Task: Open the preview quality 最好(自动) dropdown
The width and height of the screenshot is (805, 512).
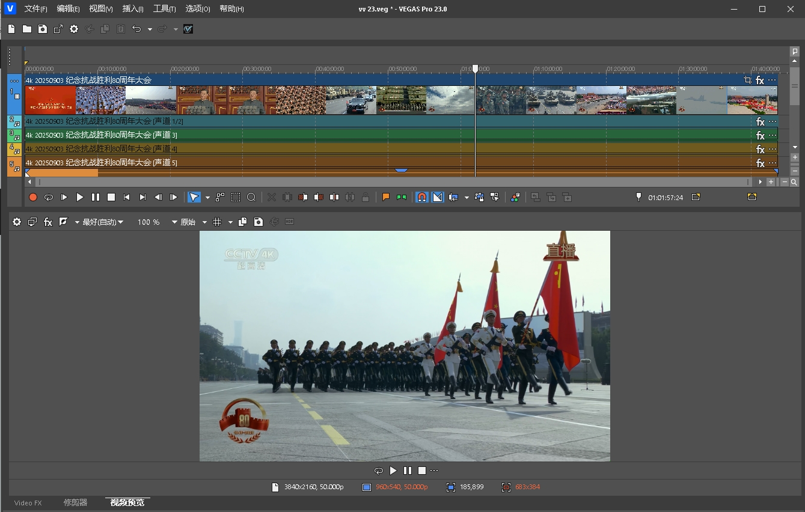Action: click(103, 222)
